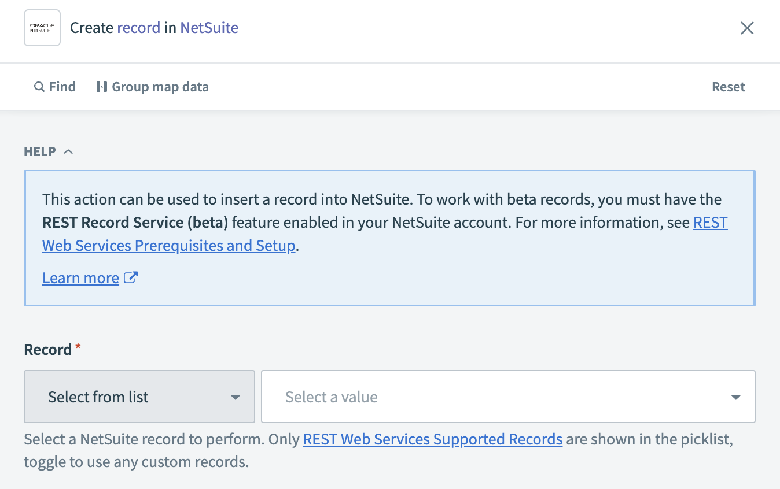Open the "Select from list" dropdown
This screenshot has width=780, height=489.
139,397
